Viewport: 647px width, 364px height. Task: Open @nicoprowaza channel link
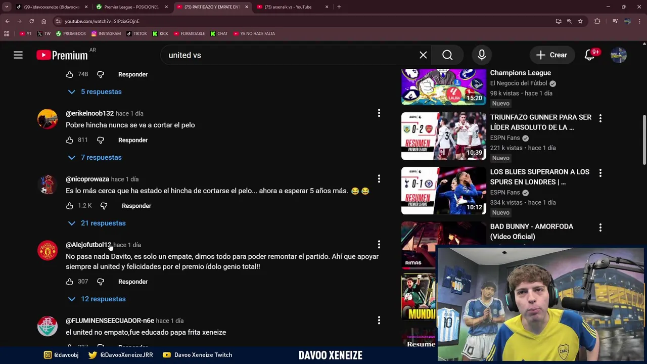[x=87, y=179]
